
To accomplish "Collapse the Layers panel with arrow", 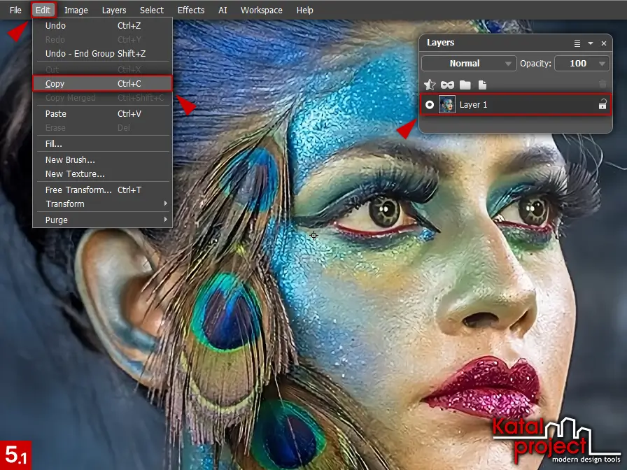I will 591,43.
